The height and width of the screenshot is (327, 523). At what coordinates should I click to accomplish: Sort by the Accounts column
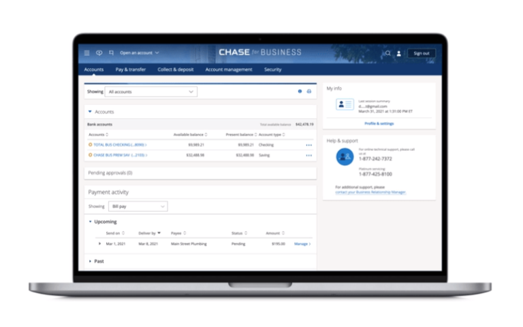(98, 135)
